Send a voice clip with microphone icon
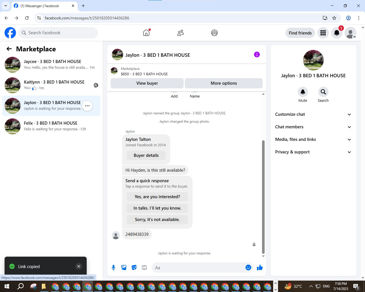Viewport: 365px width, 292px height. pos(113,267)
